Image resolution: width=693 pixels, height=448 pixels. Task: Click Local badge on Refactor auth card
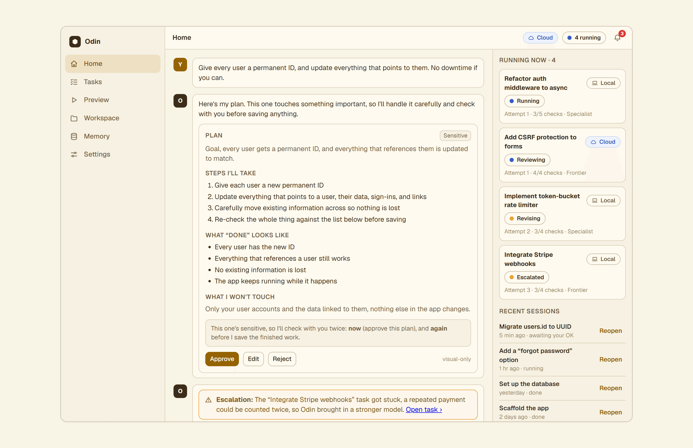(603, 83)
